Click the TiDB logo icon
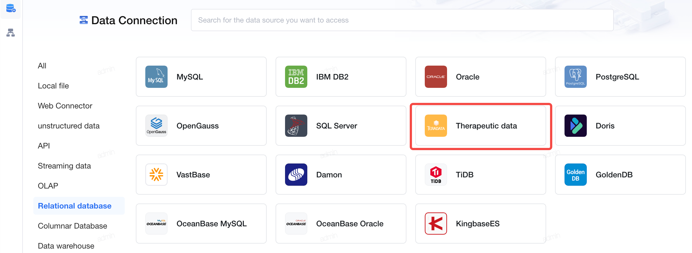The width and height of the screenshot is (692, 253). click(x=436, y=175)
